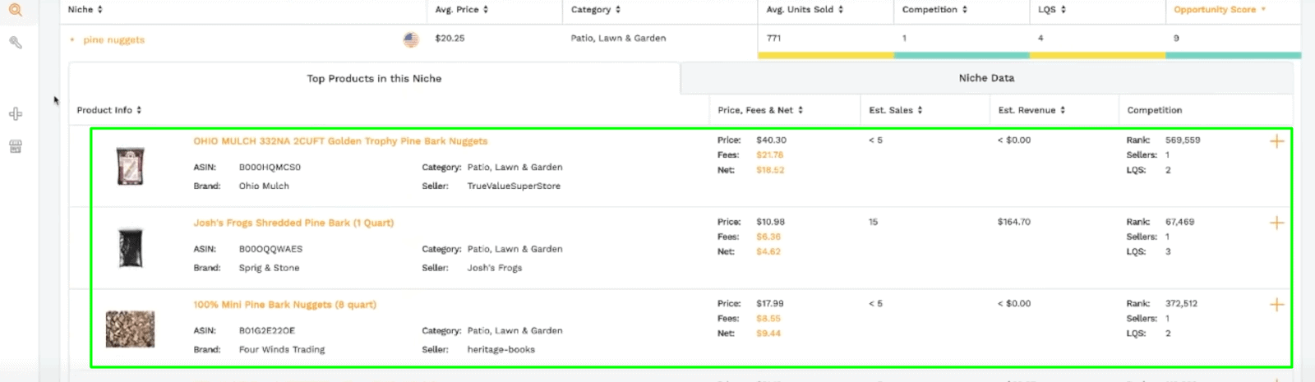Sort products by Est. Revenue
The image size is (1315, 382).
coord(1031,110)
